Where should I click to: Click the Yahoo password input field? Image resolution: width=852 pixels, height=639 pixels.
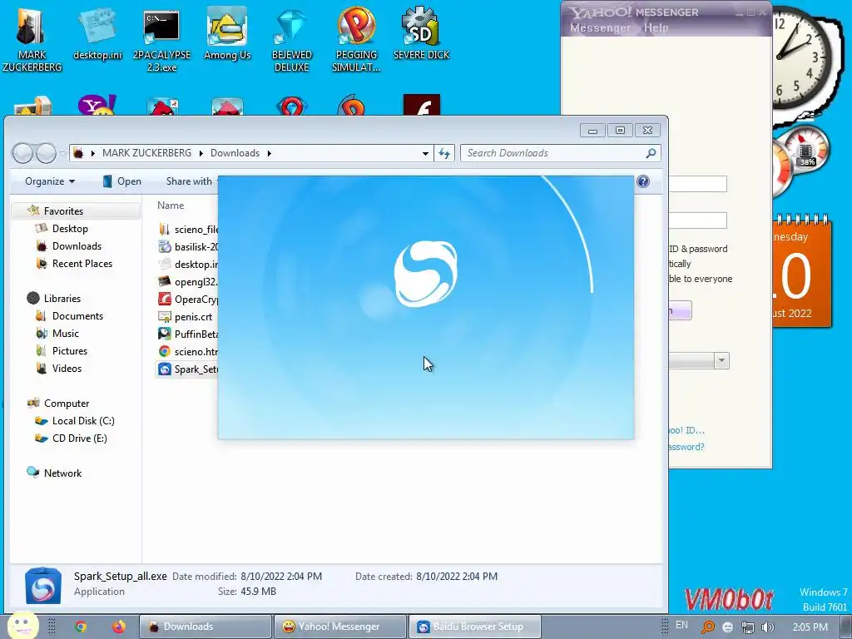click(x=698, y=220)
